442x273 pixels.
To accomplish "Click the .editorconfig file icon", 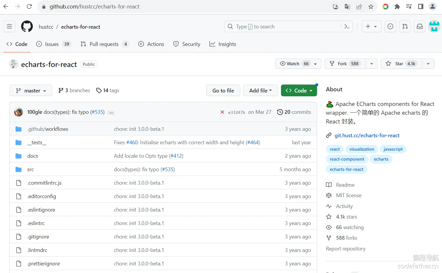I will pyautogui.click(x=18, y=196).
